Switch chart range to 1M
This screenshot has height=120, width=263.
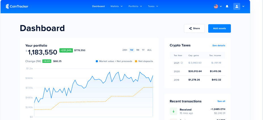tap(138, 50)
